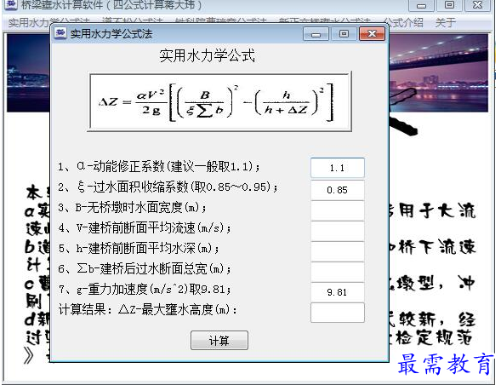The image size is (501, 391).
Task: Click the ΔZ-最大壅水高度 result field
Action: point(337,313)
